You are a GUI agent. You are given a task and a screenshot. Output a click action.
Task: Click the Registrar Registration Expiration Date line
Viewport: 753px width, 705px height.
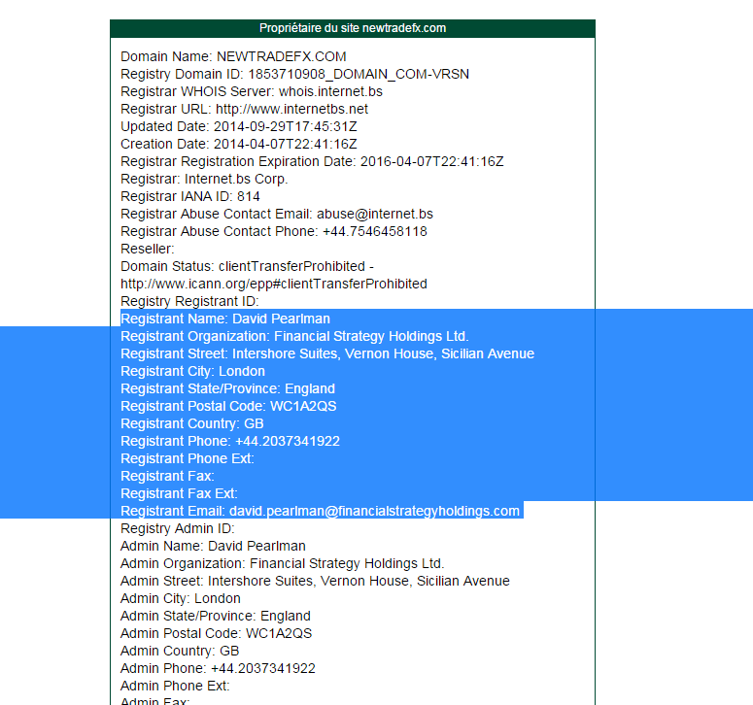point(312,161)
